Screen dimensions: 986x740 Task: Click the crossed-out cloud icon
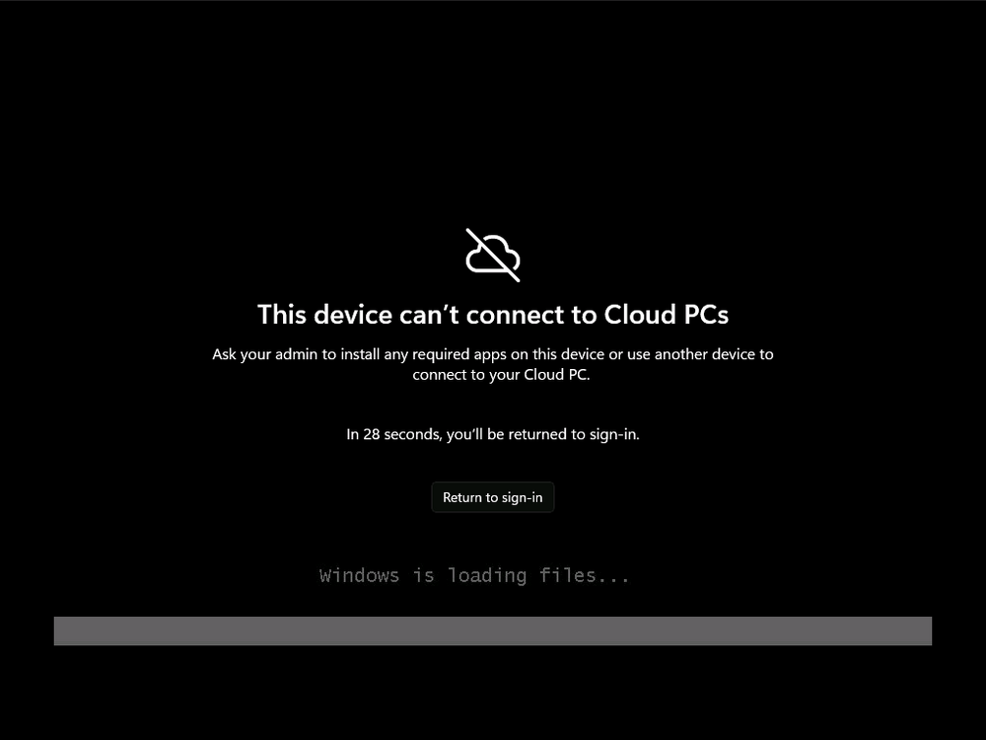493,255
